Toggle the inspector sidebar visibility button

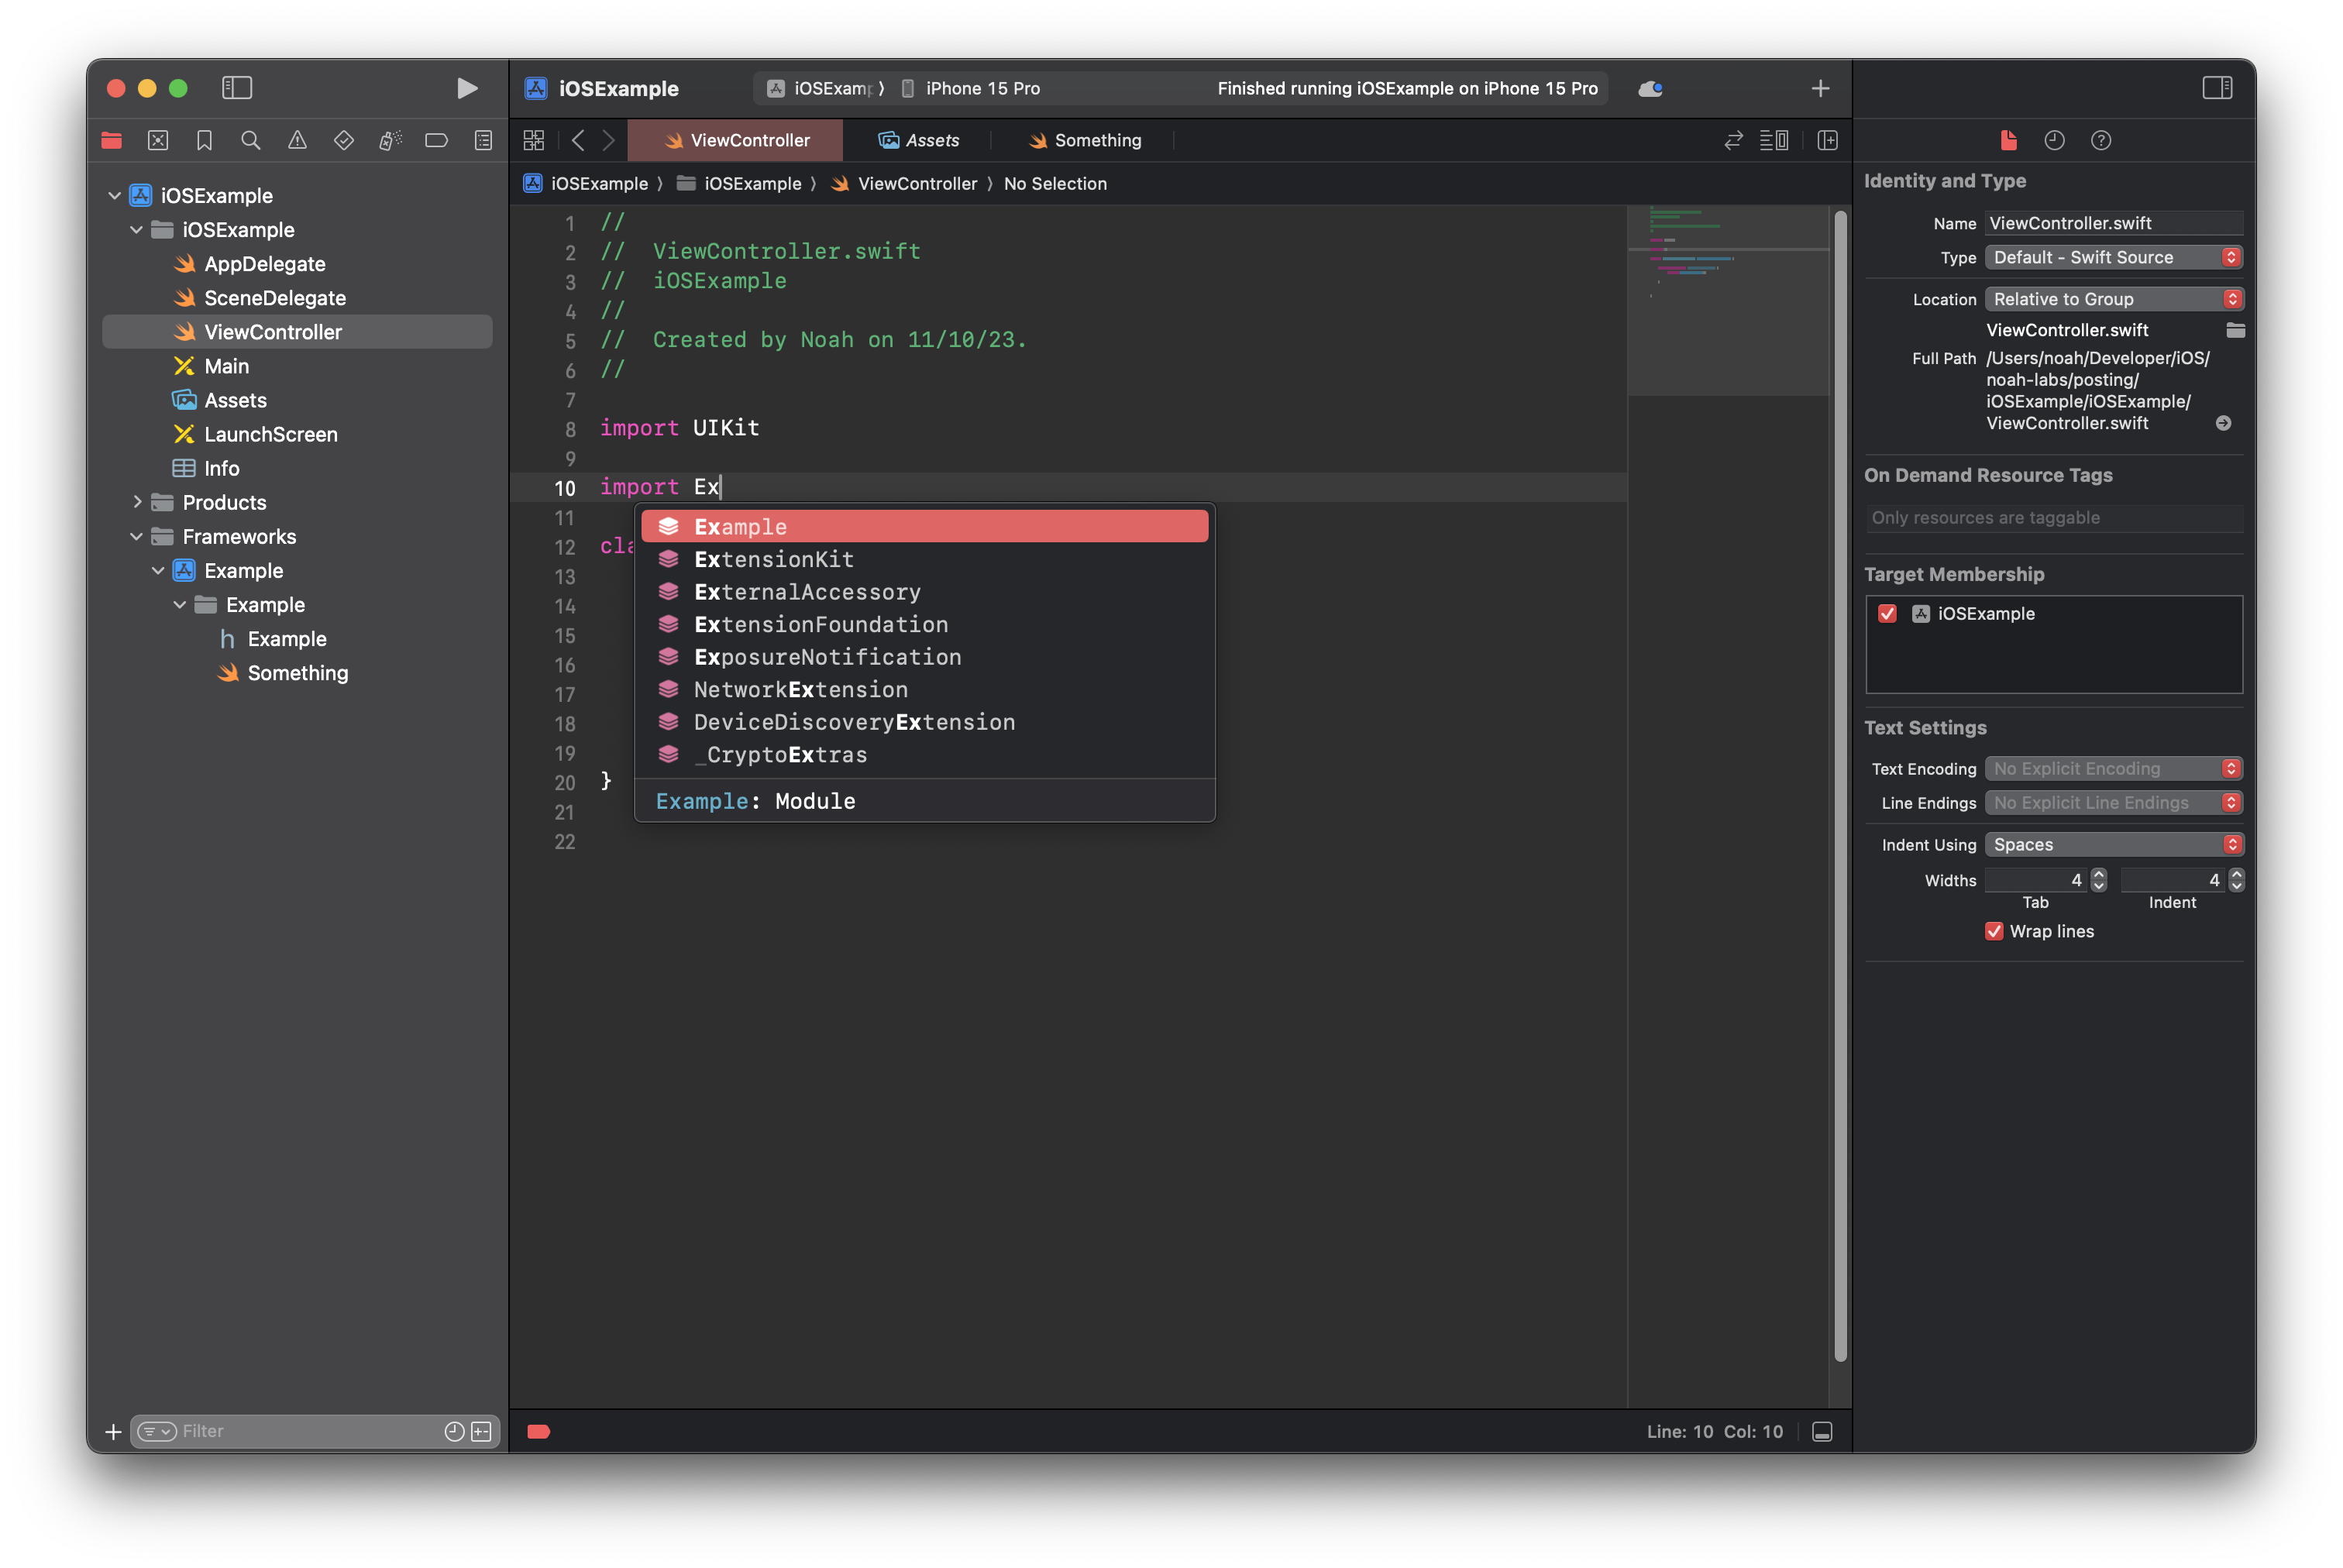pos(2217,88)
